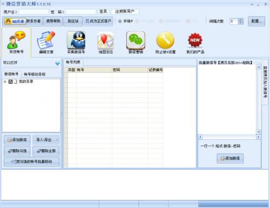Select the 本地IP radio button
This screenshot has width=270, height=208.
[120, 21]
